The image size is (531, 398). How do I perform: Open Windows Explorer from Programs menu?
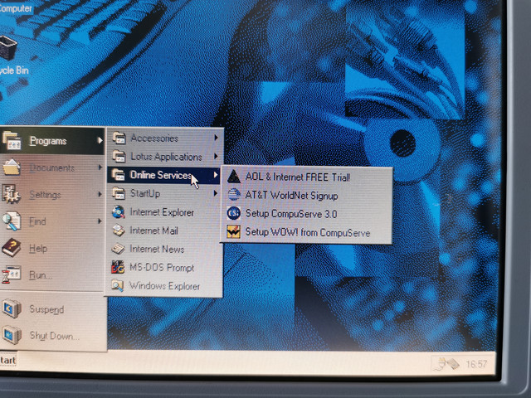click(164, 285)
